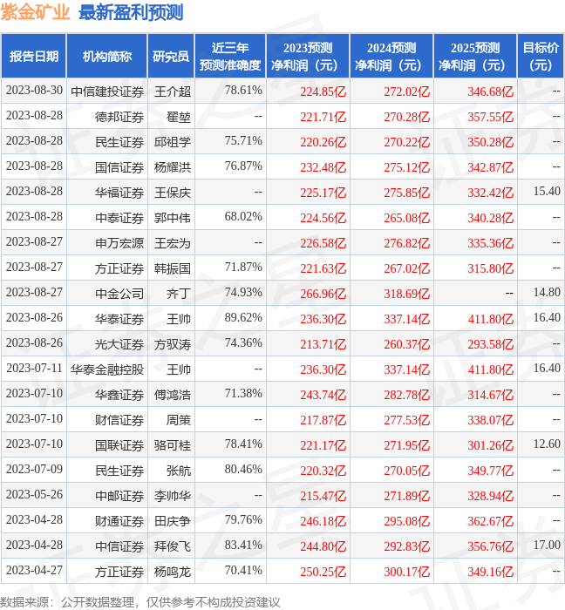Click 2023 forecast 266.96亿
Viewport: 565px width, 610px height.
pyautogui.click(x=323, y=294)
